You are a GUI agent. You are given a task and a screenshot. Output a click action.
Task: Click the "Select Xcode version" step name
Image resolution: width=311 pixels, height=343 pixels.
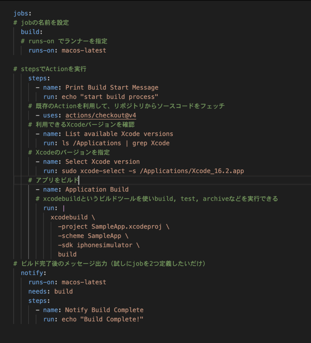pyautogui.click(x=102, y=161)
